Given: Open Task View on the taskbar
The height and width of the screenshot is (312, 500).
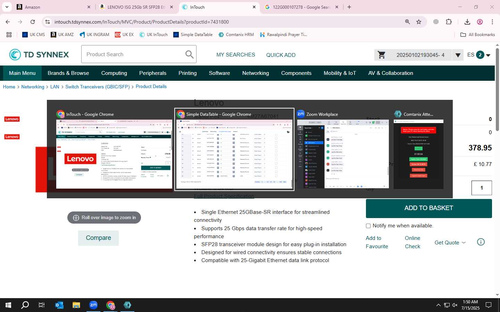Looking at the screenshot, I should tap(42, 305).
